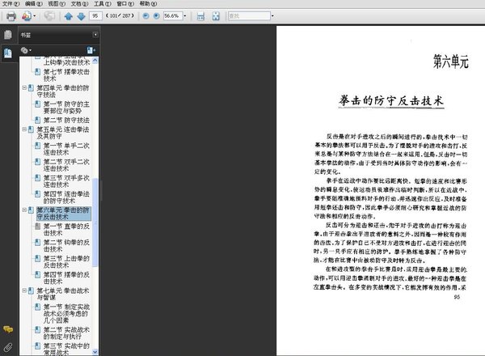The image size is (485, 356).
Task: Select bookmark 第二节 钩拳的反击技术
Action: click(66, 245)
